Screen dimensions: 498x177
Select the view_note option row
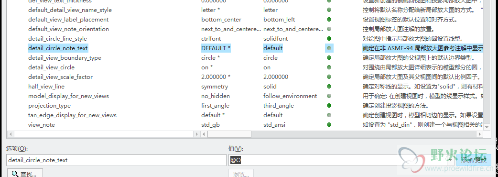click(41, 124)
